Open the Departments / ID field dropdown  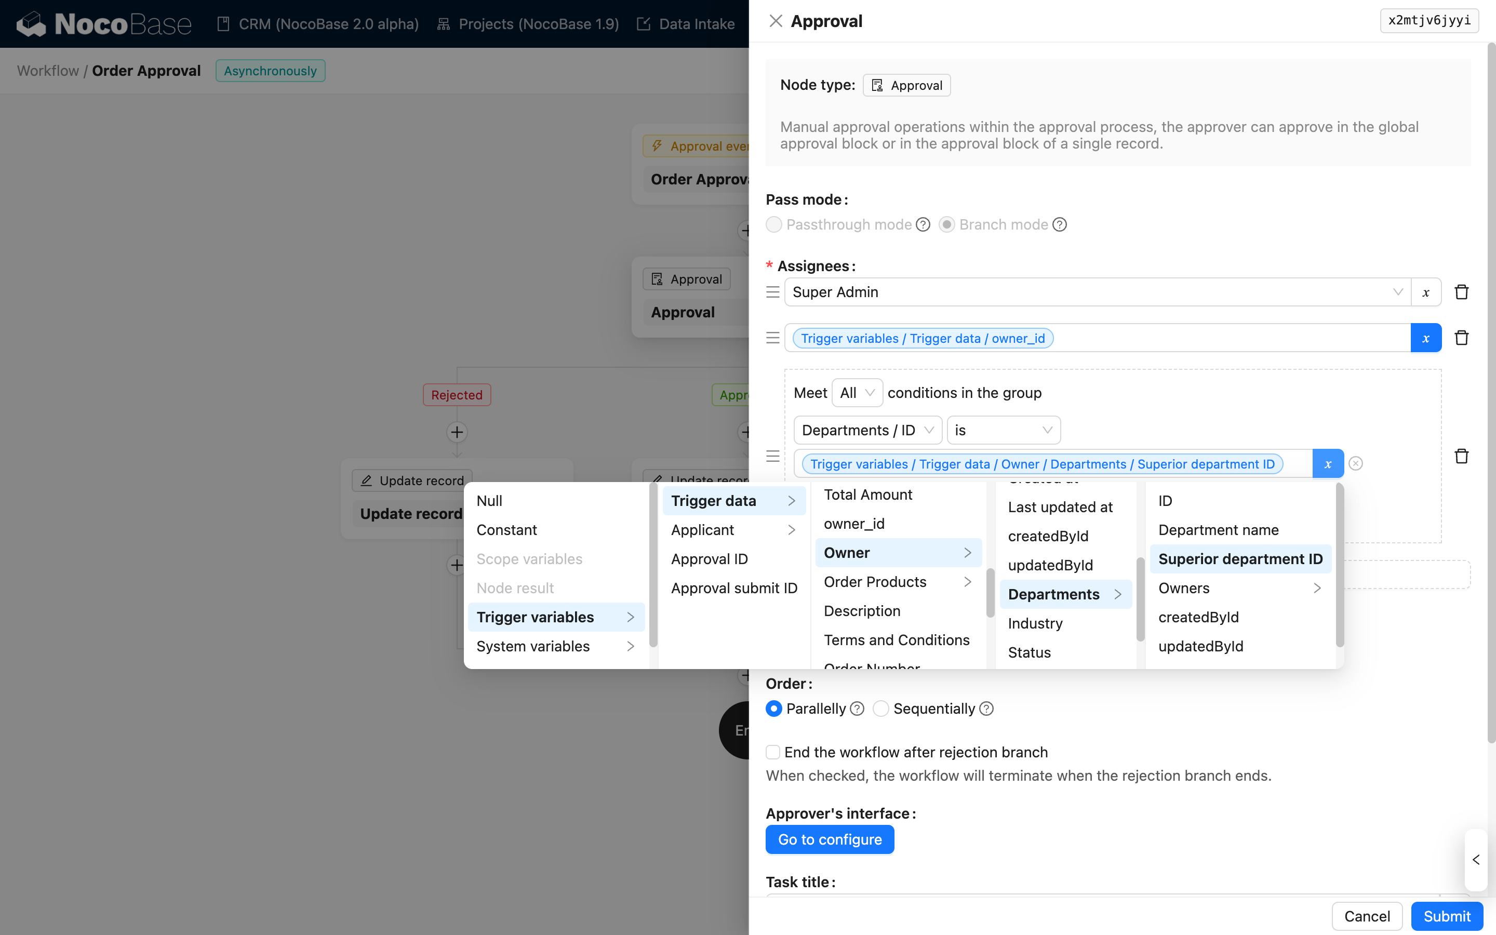pos(866,430)
